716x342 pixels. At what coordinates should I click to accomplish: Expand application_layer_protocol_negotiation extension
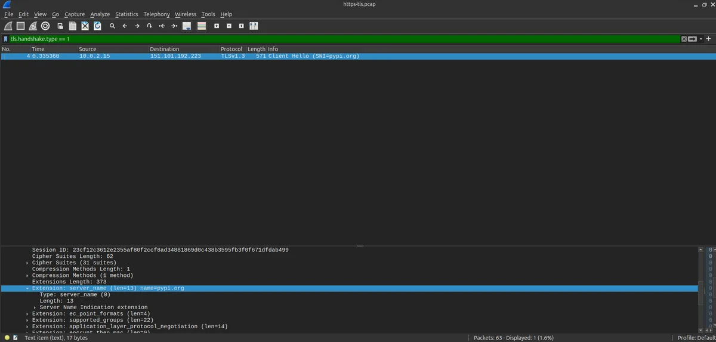27,326
